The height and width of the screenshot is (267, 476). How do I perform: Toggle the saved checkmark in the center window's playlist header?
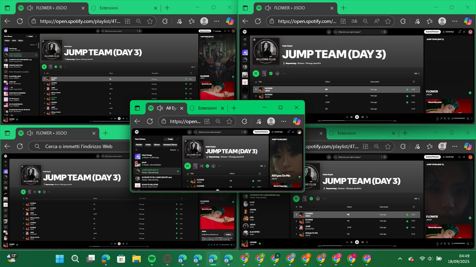click(x=207, y=166)
